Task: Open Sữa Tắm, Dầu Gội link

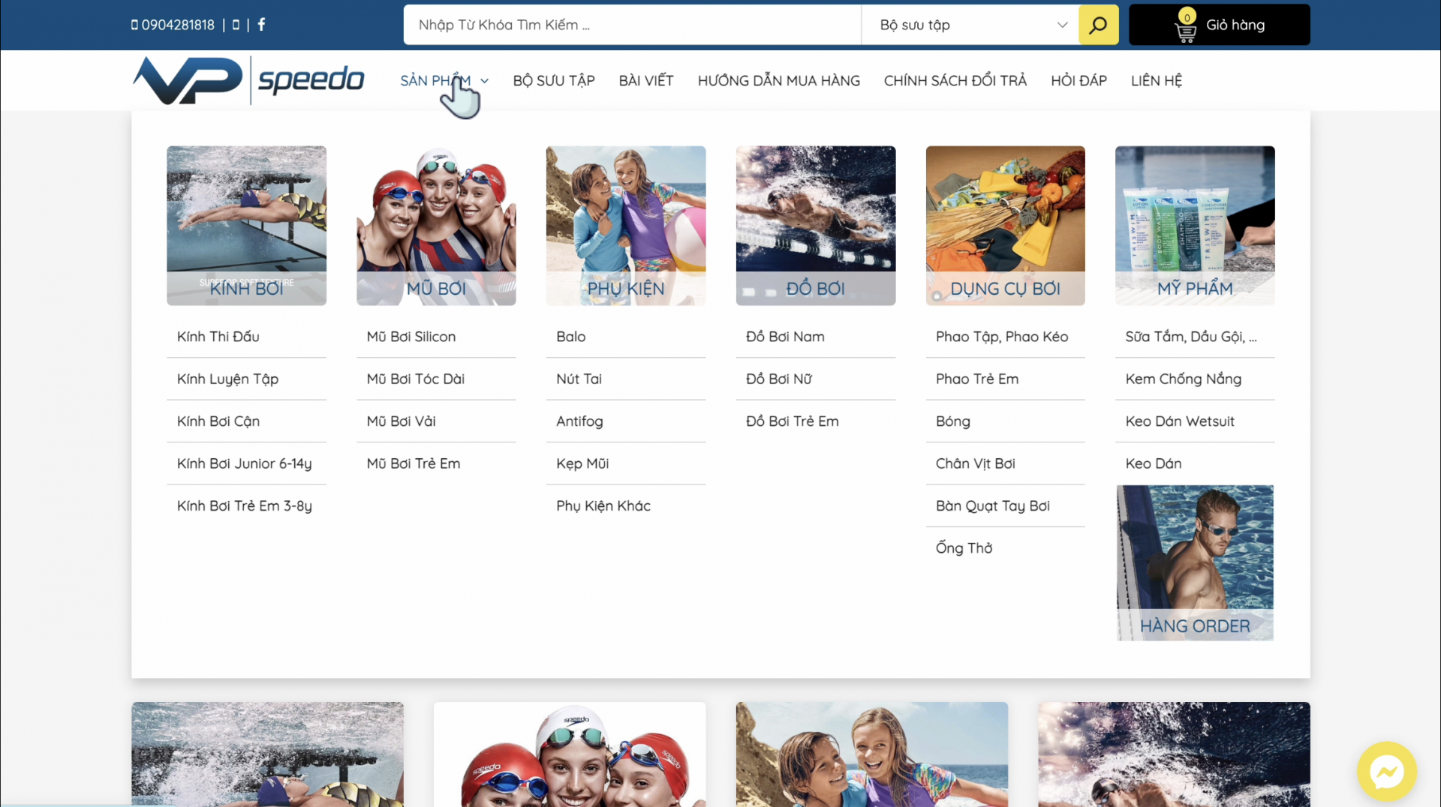Action: point(1191,337)
